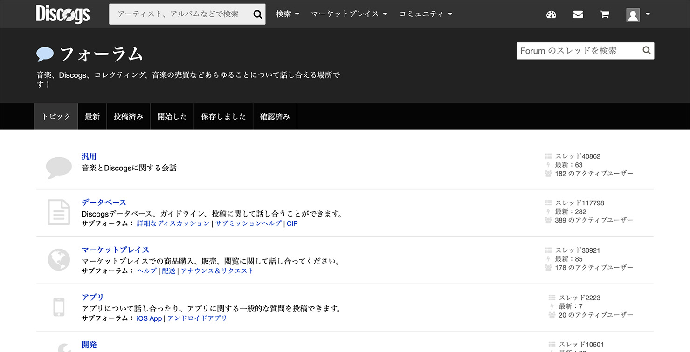Switch to the 保存しました tab
Screen dimensions: 690x352
click(223, 116)
